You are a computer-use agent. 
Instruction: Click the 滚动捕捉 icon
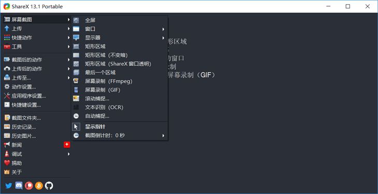pos(76,99)
